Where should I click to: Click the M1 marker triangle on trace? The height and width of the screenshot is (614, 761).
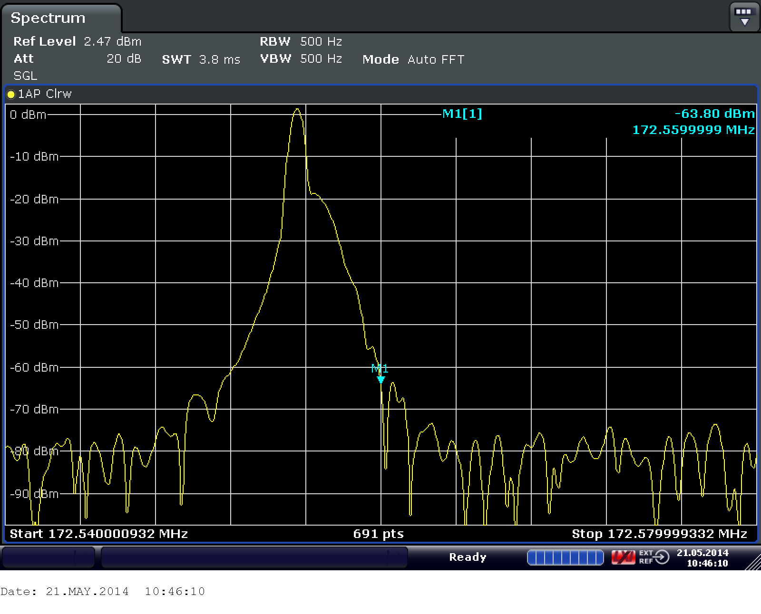pos(380,379)
